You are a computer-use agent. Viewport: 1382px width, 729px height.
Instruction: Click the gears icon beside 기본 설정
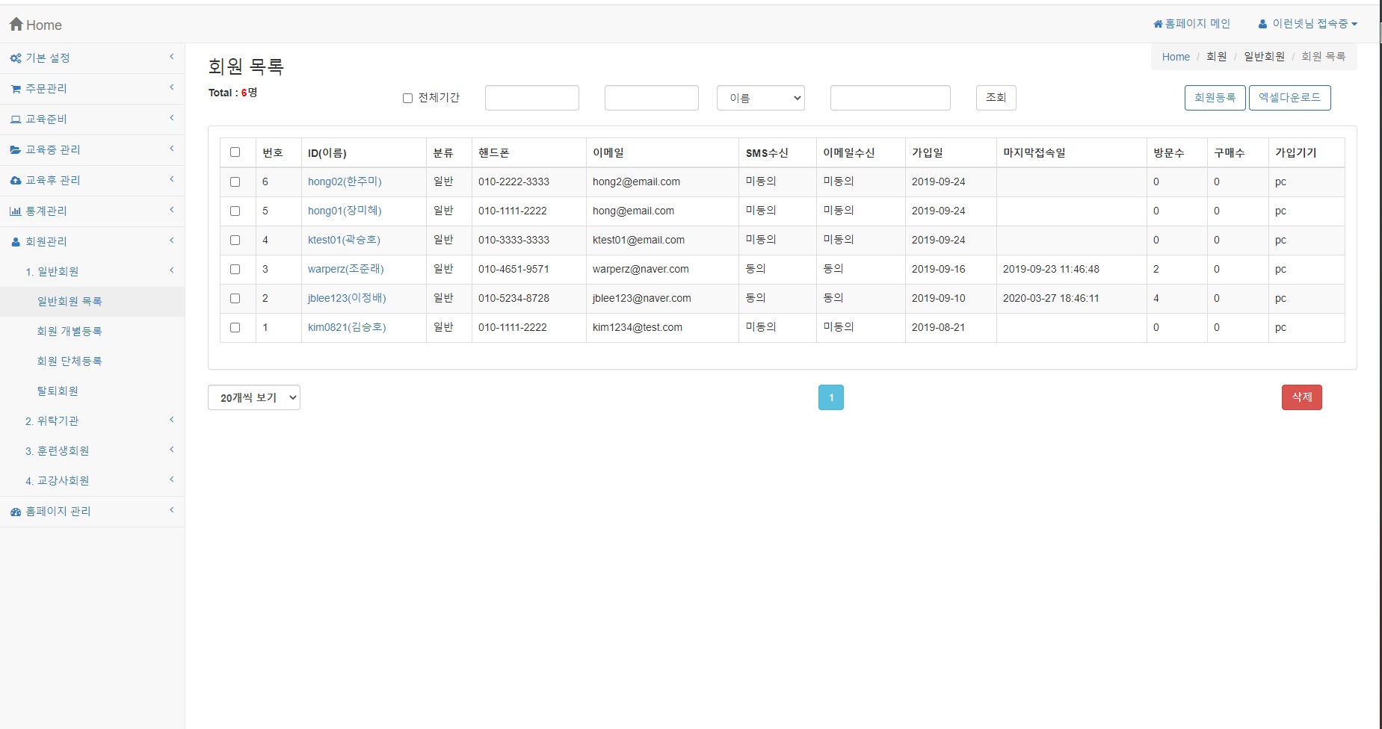tap(16, 58)
